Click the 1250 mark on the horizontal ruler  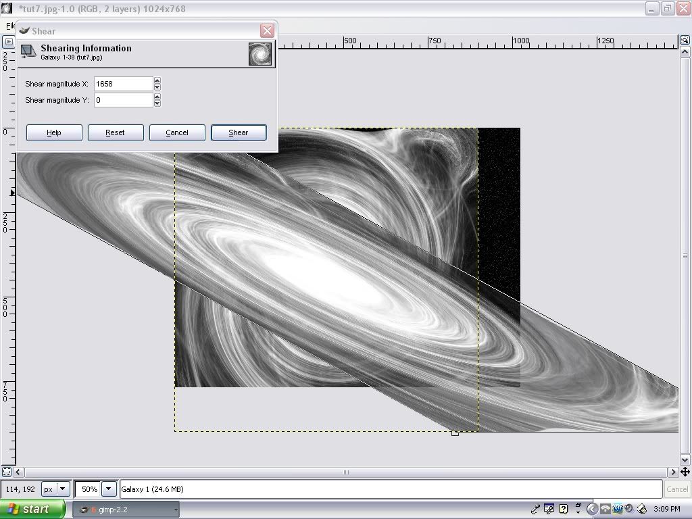[x=605, y=41]
